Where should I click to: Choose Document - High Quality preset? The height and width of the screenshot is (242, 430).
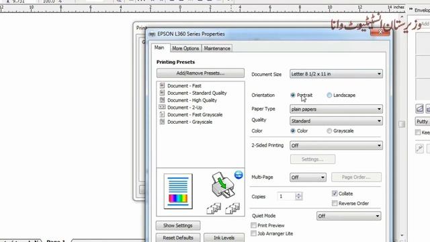click(192, 100)
